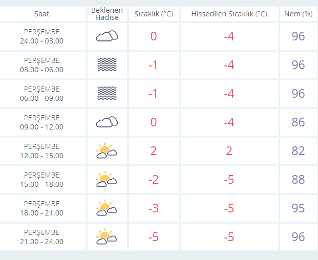Click the Nem (%) column header

pyautogui.click(x=298, y=14)
